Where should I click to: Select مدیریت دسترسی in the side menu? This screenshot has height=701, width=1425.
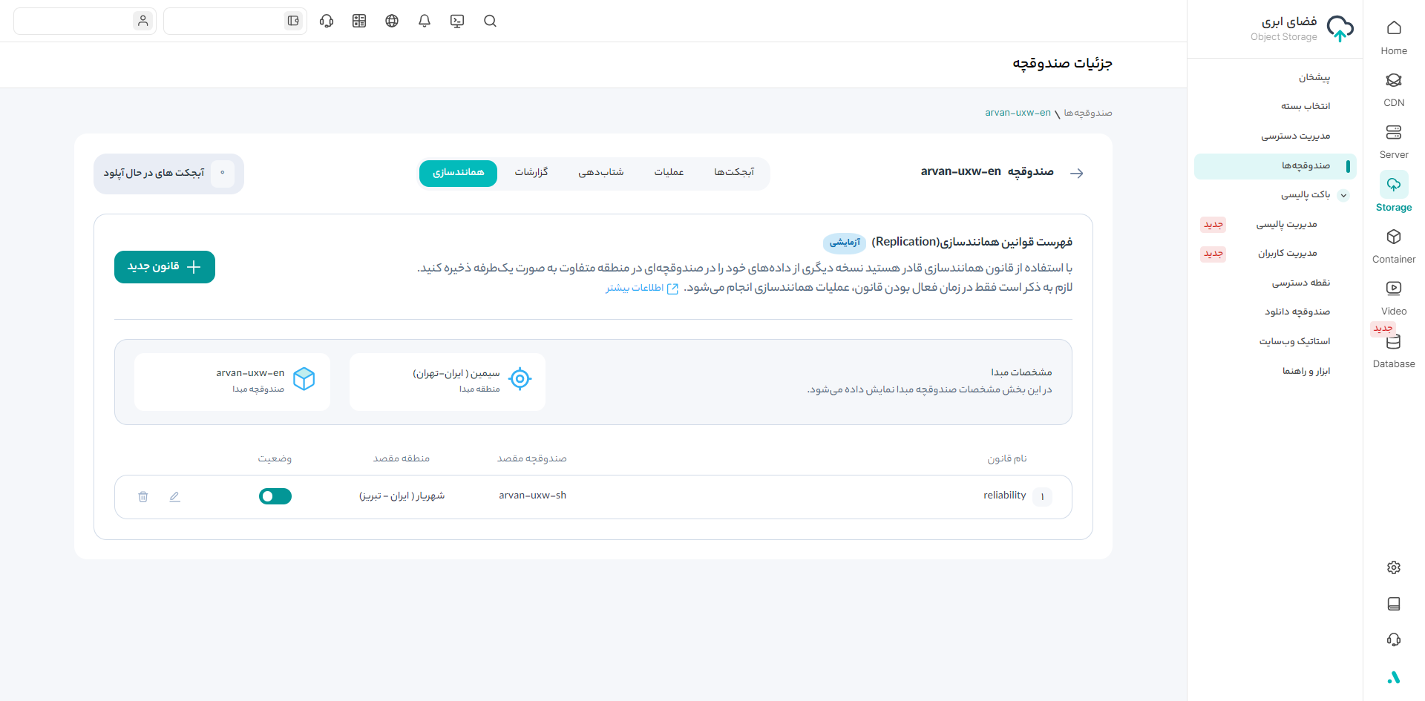click(x=1295, y=136)
